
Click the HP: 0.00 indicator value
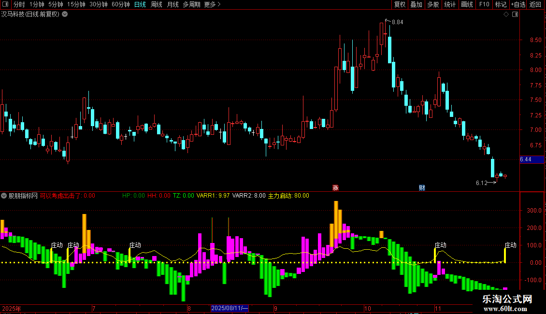[133, 196]
